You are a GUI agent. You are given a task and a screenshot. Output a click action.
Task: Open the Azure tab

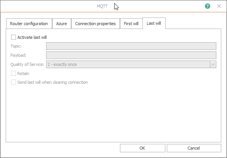click(x=62, y=24)
